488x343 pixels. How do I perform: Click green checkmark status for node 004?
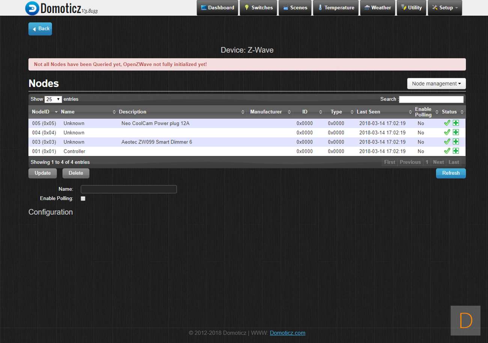click(447, 132)
